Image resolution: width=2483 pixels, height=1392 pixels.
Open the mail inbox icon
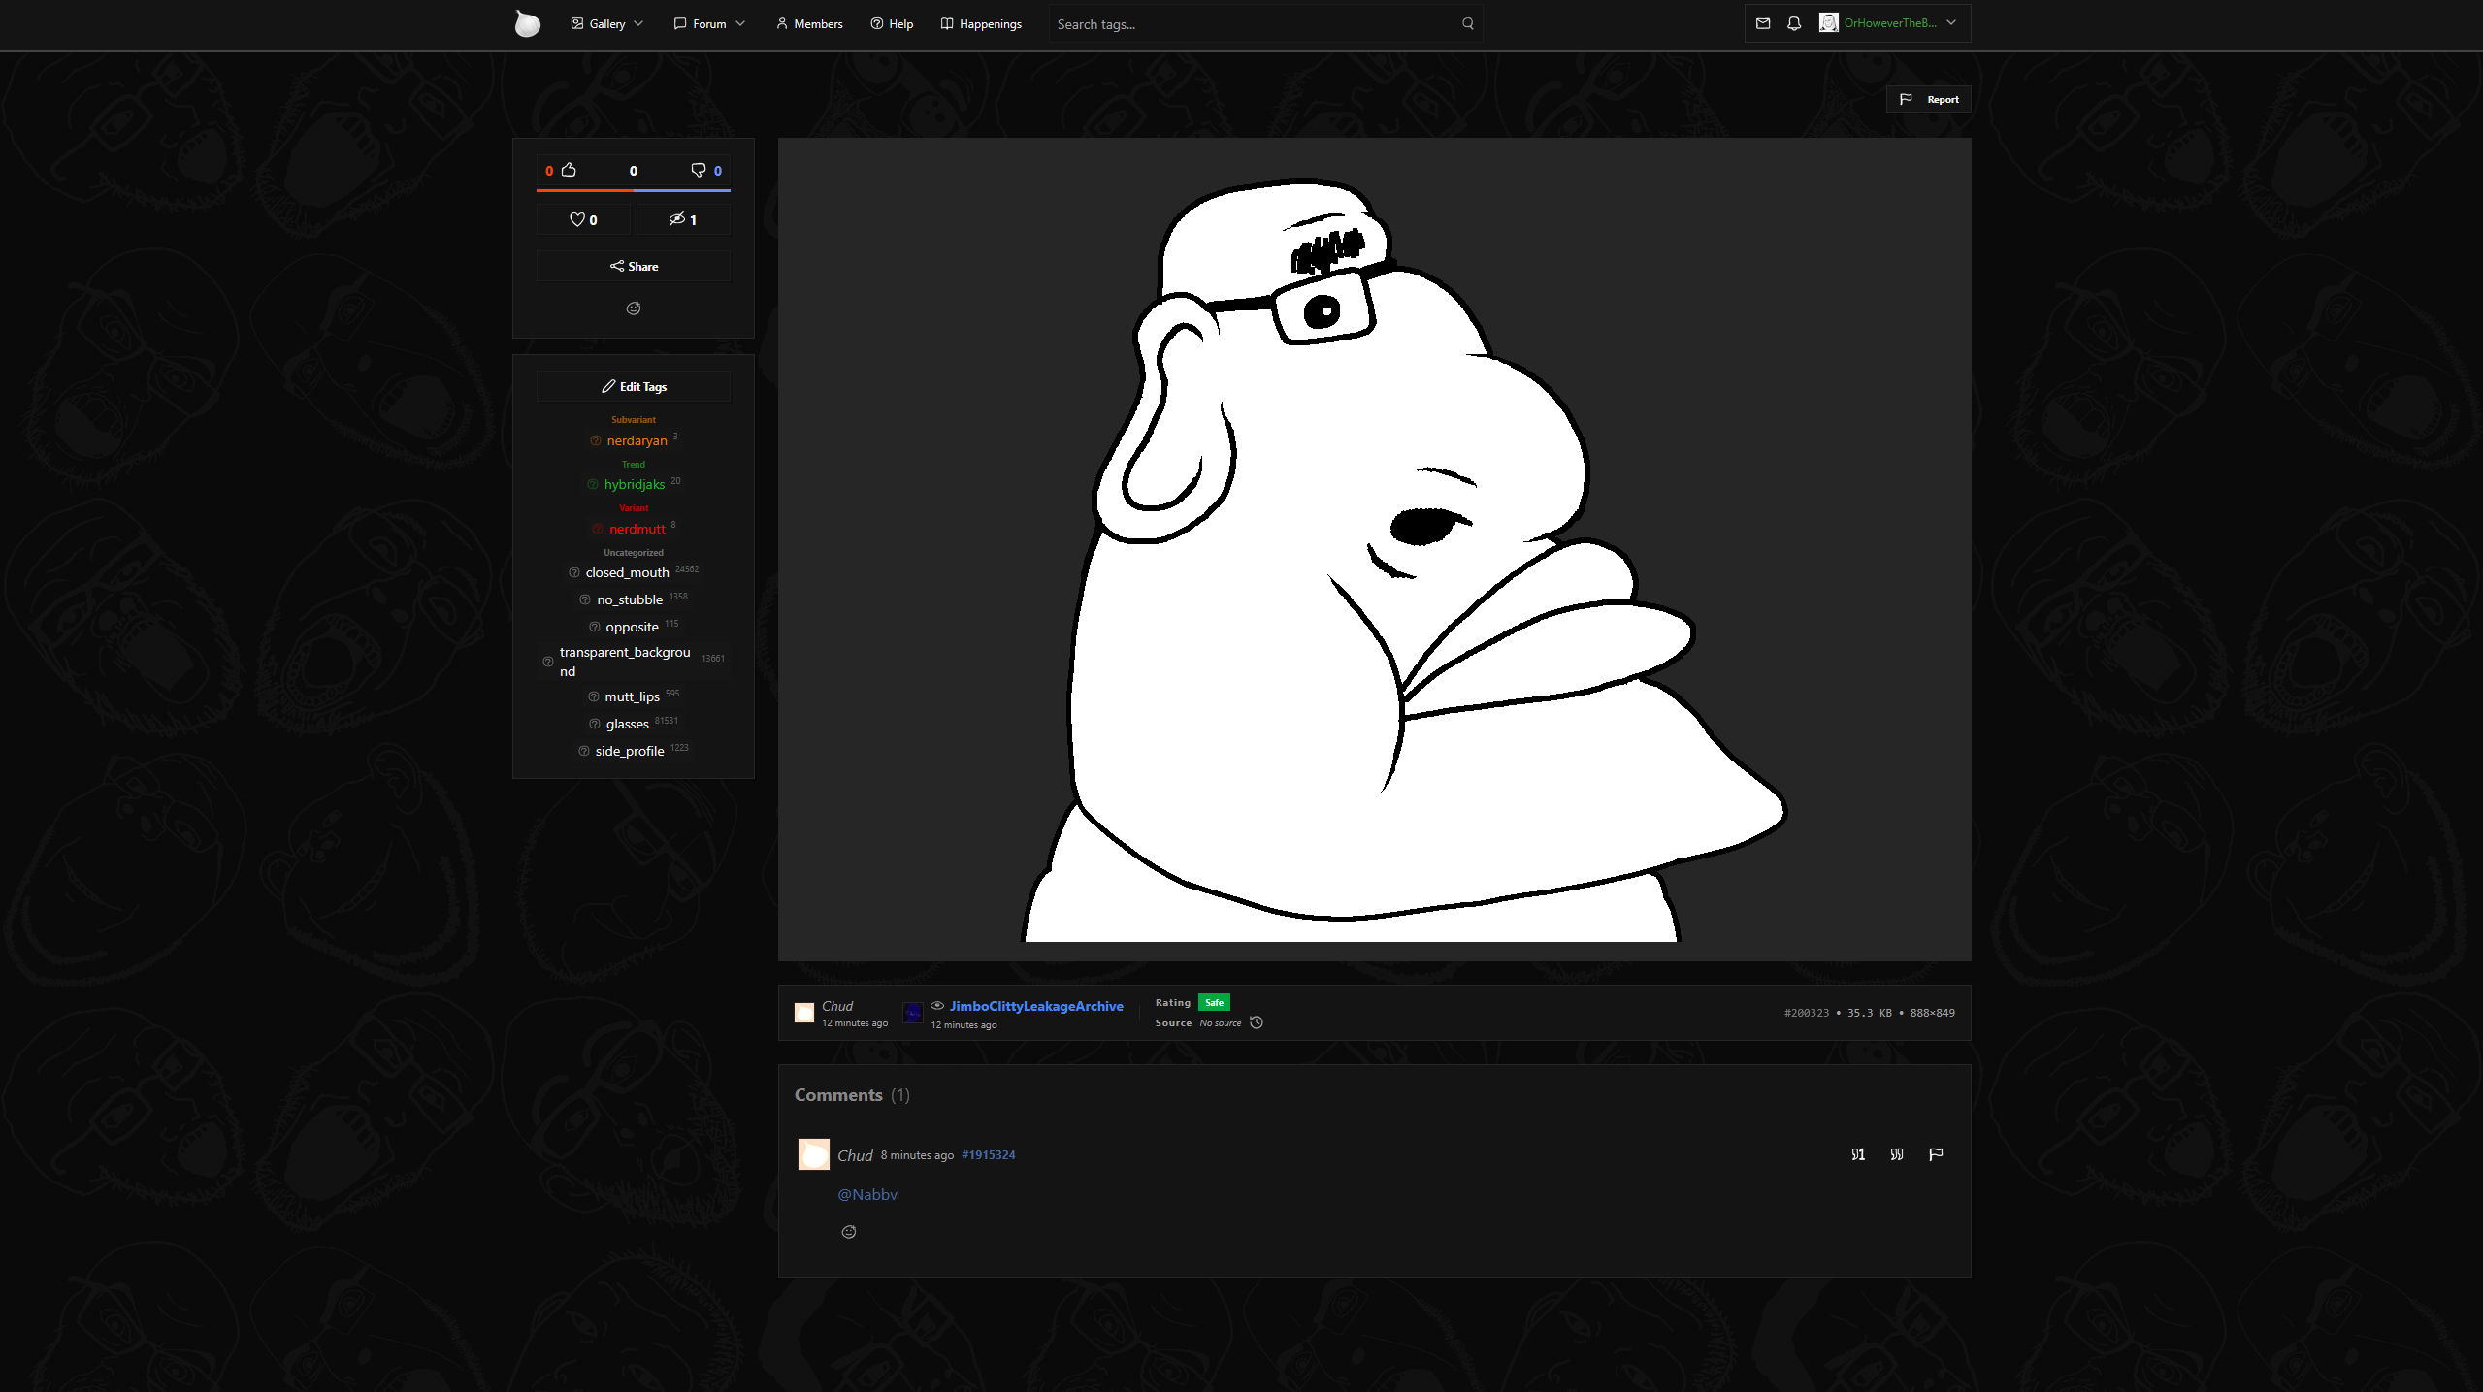(x=1763, y=23)
